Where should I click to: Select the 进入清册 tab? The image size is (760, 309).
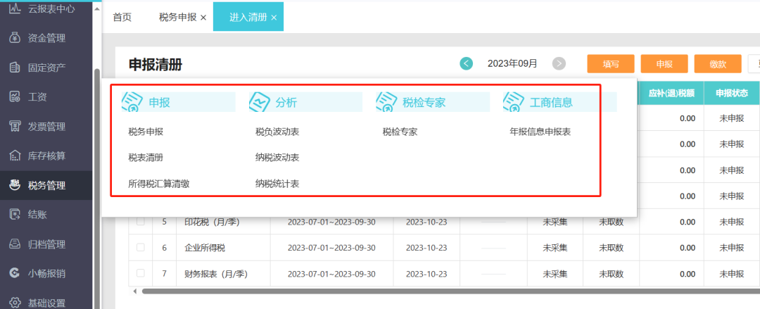pyautogui.click(x=248, y=18)
